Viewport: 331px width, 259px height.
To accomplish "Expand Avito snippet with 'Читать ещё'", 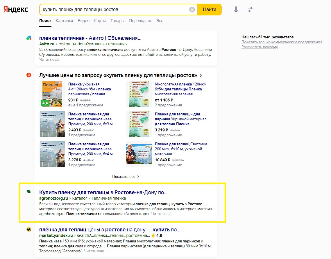I will click(49, 59).
